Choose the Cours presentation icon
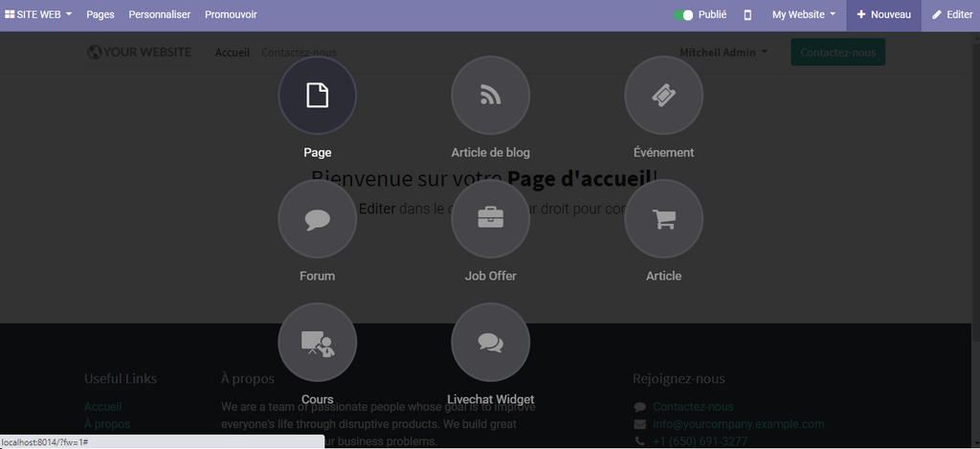This screenshot has height=449, width=980. [x=317, y=342]
